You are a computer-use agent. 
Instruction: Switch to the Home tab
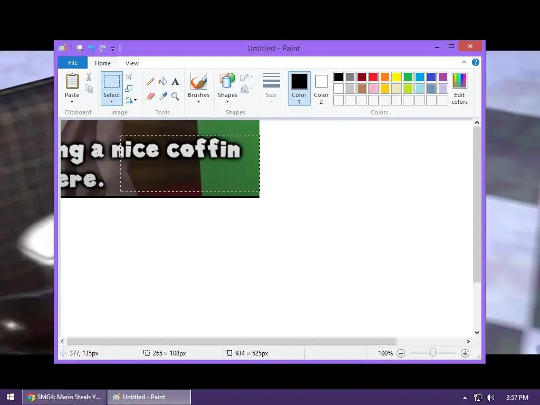[x=103, y=63]
